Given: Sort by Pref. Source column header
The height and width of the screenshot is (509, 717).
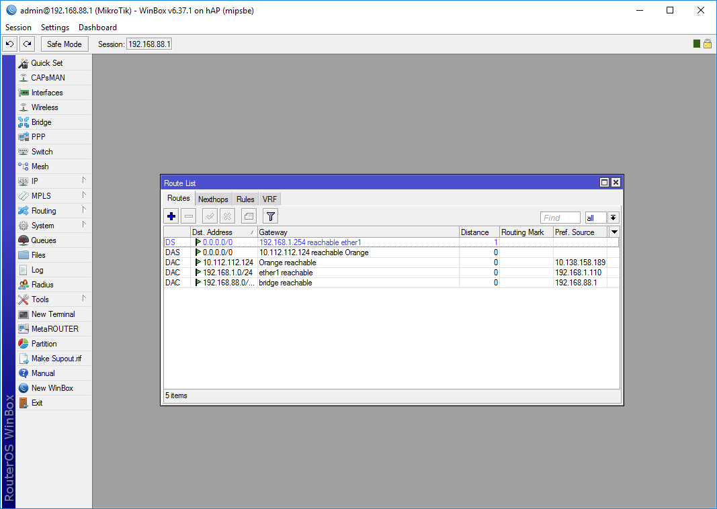Looking at the screenshot, I should pyautogui.click(x=581, y=232).
